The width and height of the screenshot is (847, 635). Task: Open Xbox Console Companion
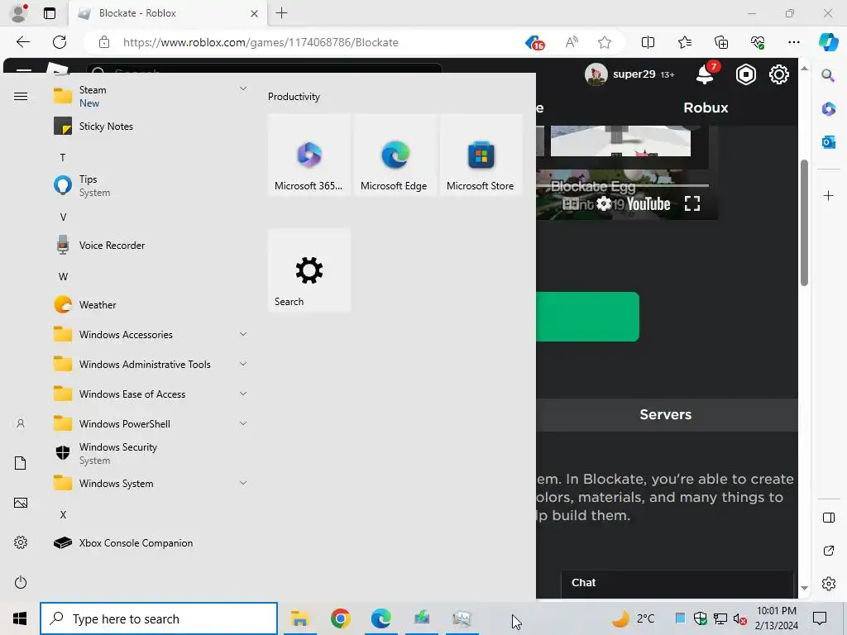coord(151,542)
